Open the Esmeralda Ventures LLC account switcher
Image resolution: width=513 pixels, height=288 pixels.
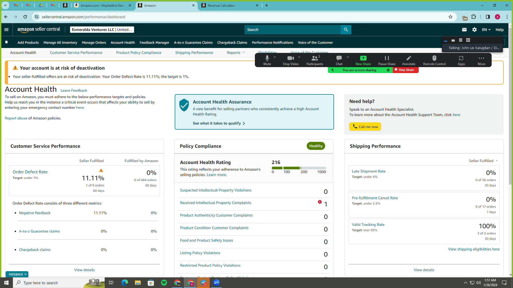[x=102, y=30]
